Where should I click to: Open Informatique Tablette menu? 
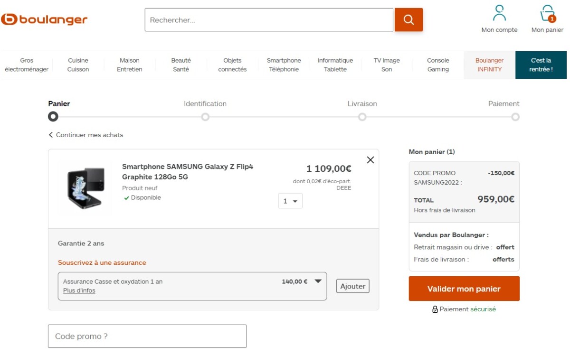pos(335,65)
